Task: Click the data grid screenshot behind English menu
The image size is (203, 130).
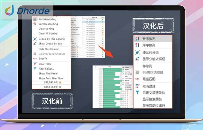Action: pos(88,37)
